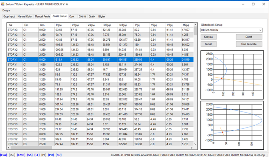Click the cell value 106.877
The width and height of the screenshot is (269, 157).
(x=126, y=40)
